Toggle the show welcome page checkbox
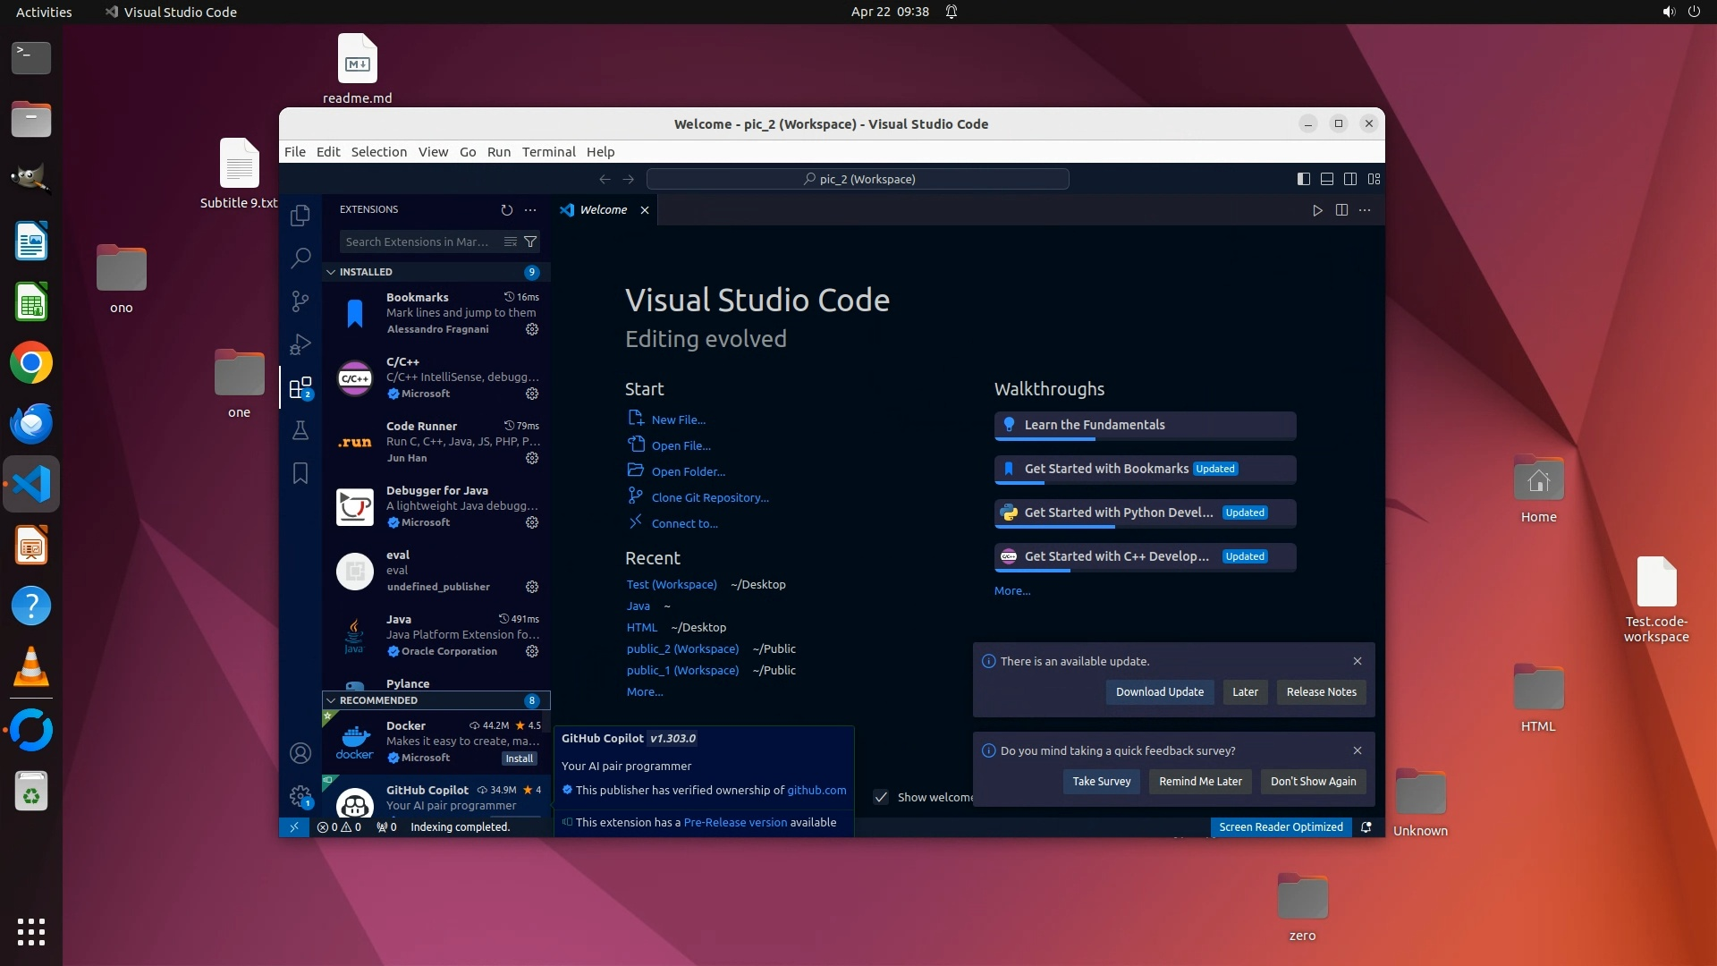The image size is (1717, 966). 881,797
